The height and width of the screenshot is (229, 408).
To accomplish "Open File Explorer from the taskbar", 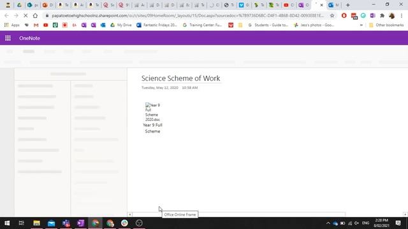I will pos(36,223).
